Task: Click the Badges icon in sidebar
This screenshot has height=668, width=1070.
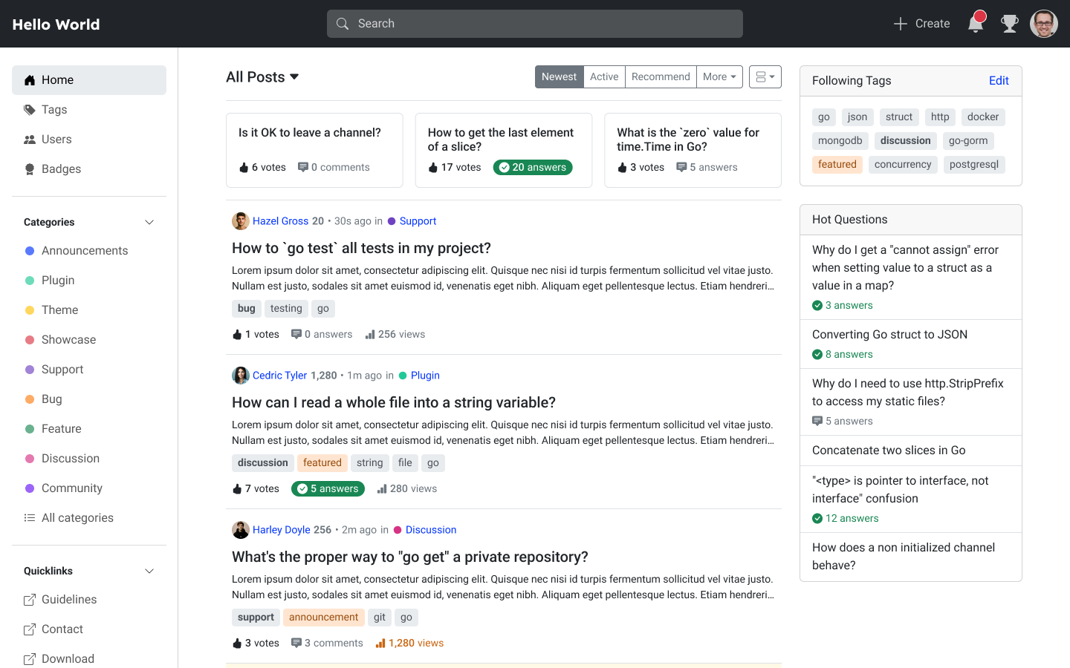Action: tap(30, 169)
